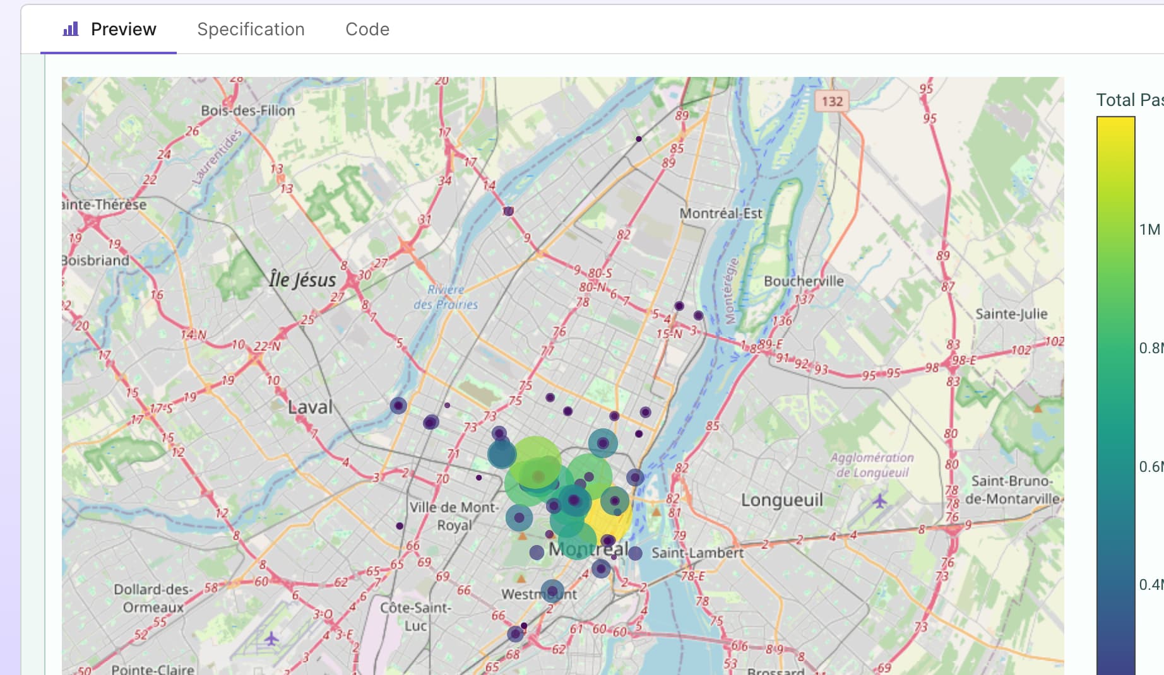1164x675 pixels.
Task: Click the dark blue bottom of color legend
Action: click(x=1116, y=662)
